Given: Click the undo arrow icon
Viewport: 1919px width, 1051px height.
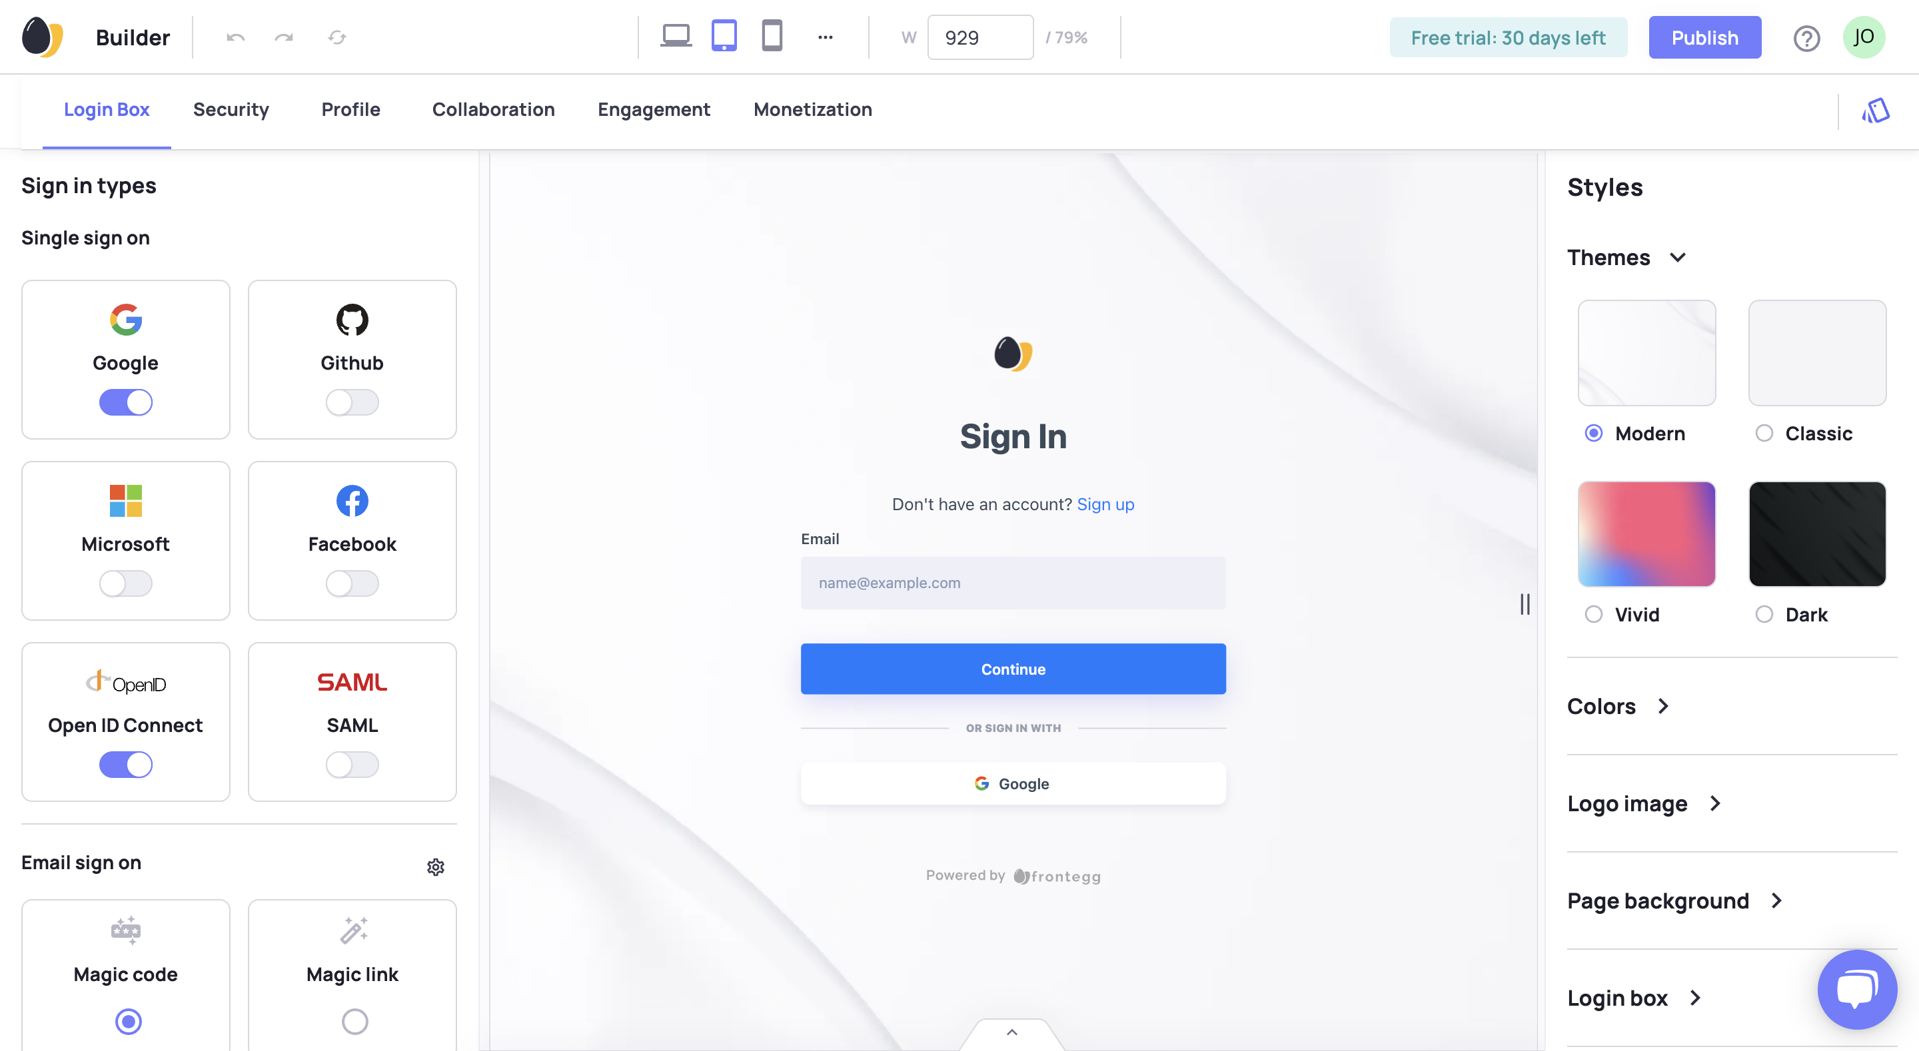Looking at the screenshot, I should click(x=235, y=37).
